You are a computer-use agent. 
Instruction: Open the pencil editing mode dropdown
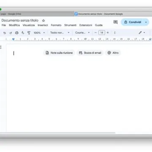pyautogui.click(x=142, y=33)
